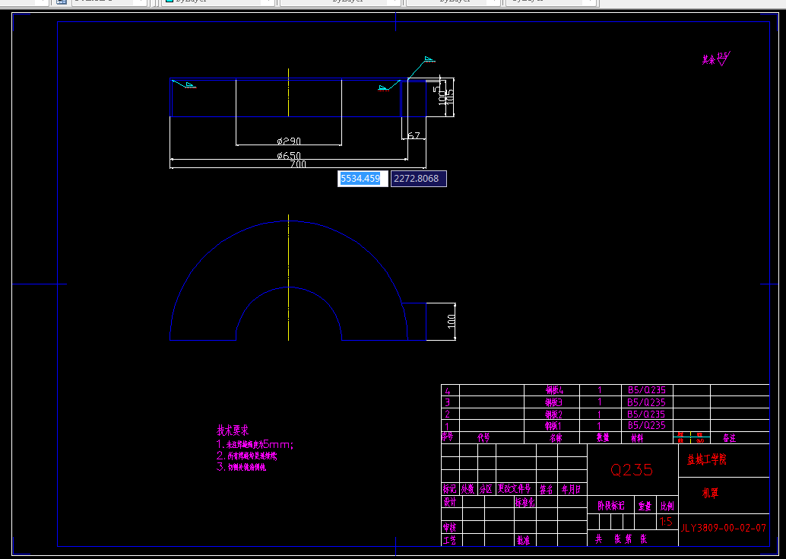786x559 pixels.
Task: Click the Y coordinate input showing 2272.8068
Action: tap(419, 179)
